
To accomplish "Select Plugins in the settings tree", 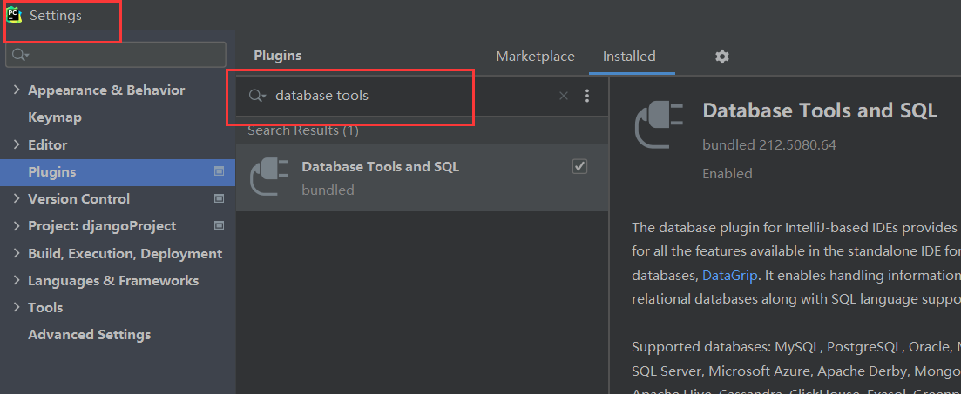I will [117, 172].
